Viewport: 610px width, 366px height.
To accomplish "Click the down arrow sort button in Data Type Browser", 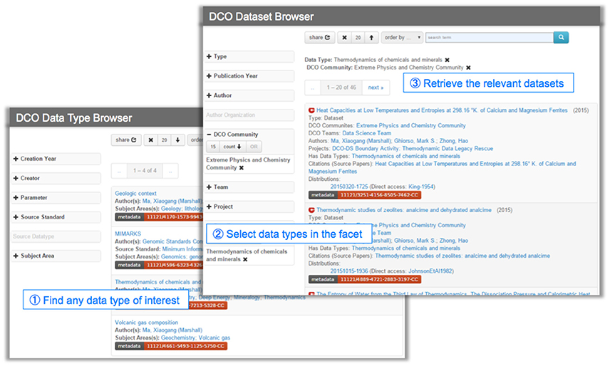I will point(177,140).
